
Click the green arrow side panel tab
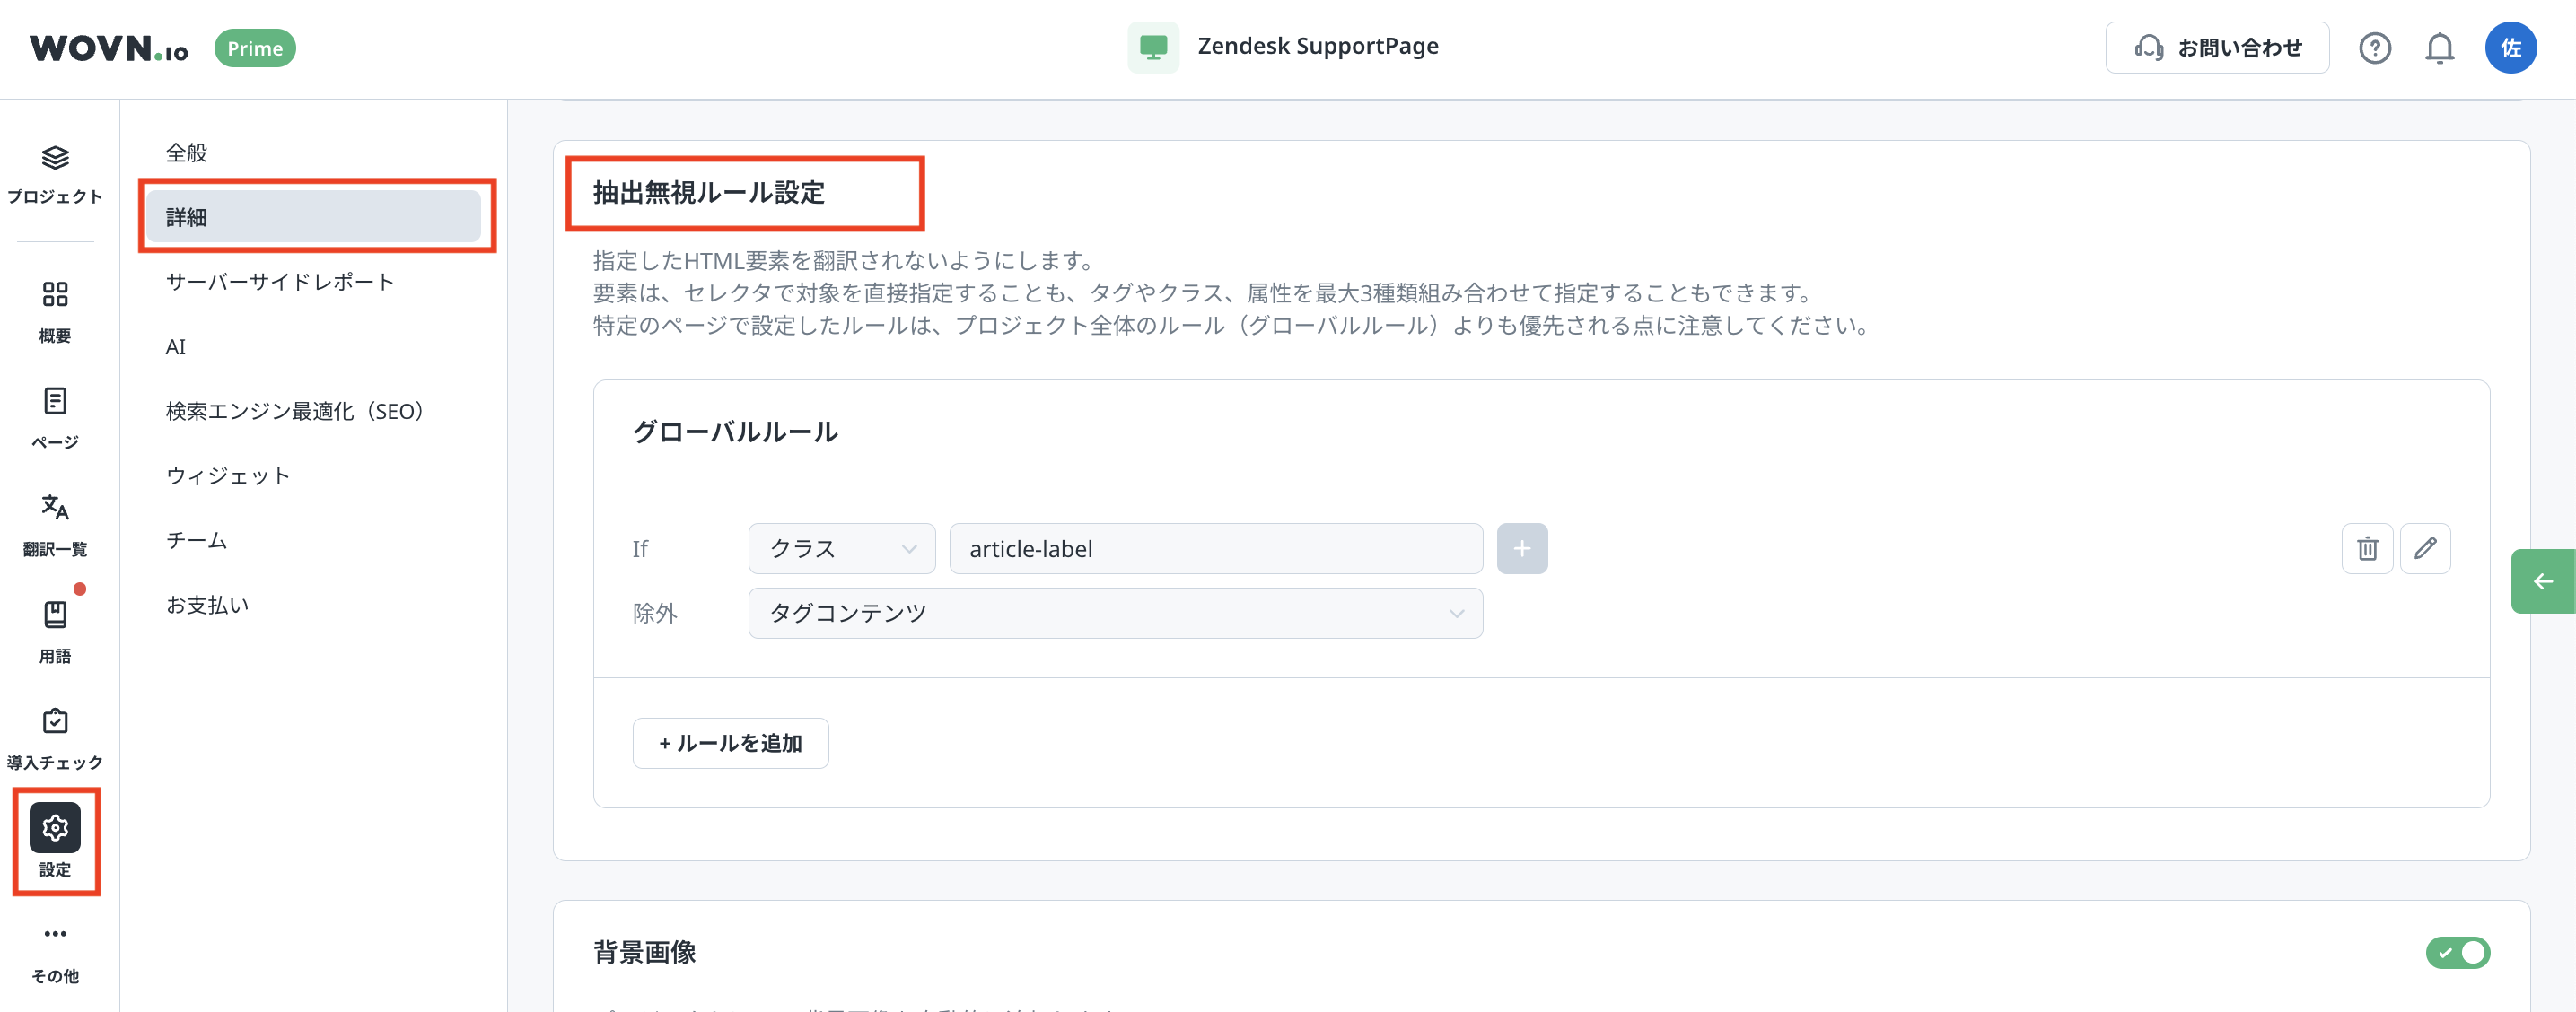[2542, 581]
